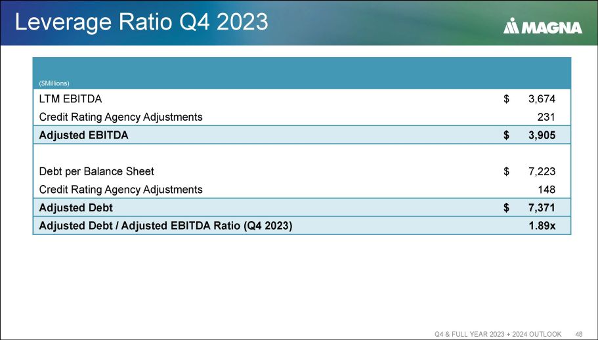
Task: Click the dollar sign beside 3,674
Action: (x=507, y=99)
